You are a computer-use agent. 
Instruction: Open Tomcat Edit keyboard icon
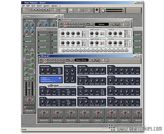(88, 24)
